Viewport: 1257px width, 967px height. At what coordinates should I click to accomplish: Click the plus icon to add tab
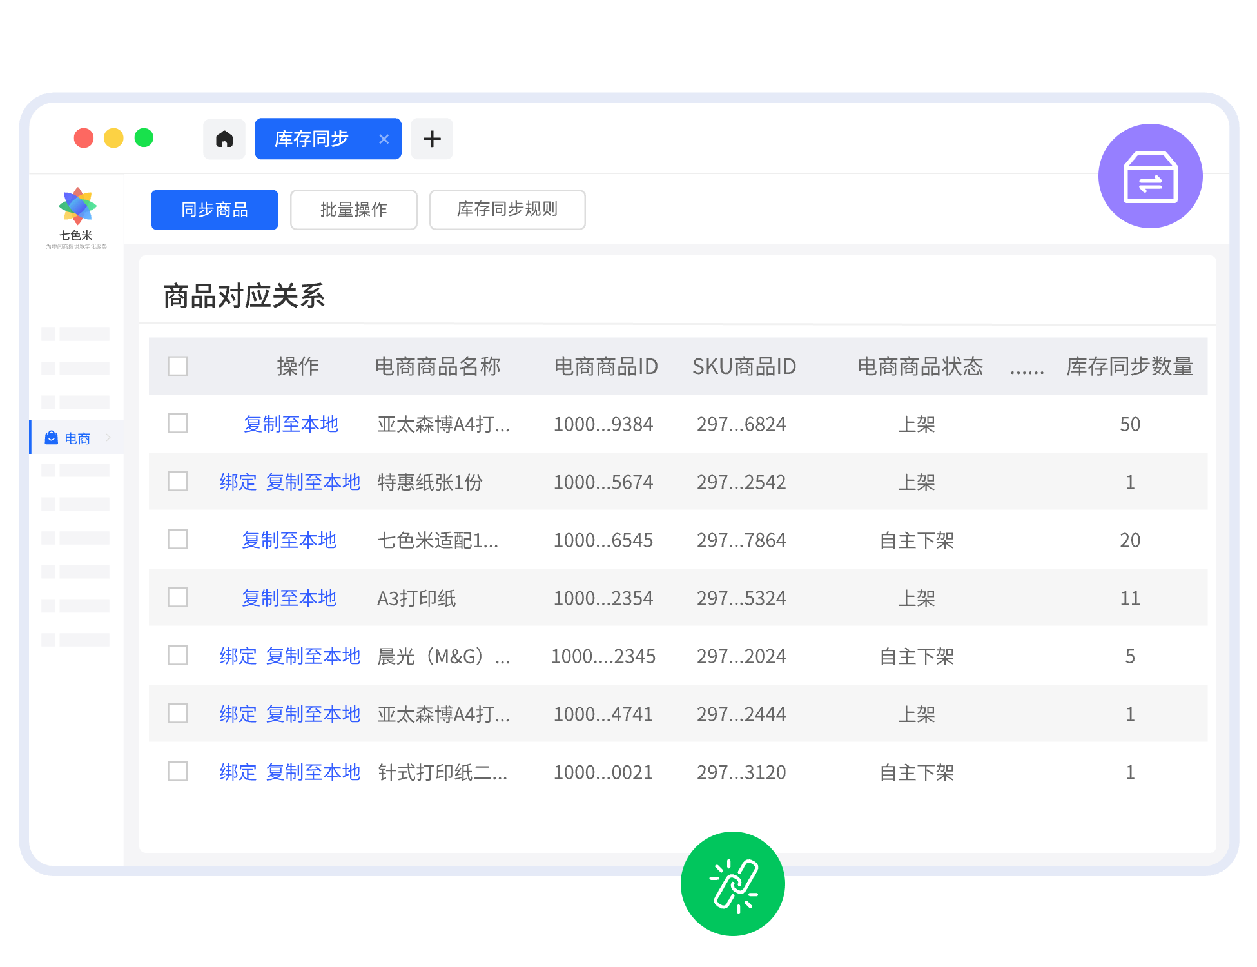(x=432, y=139)
